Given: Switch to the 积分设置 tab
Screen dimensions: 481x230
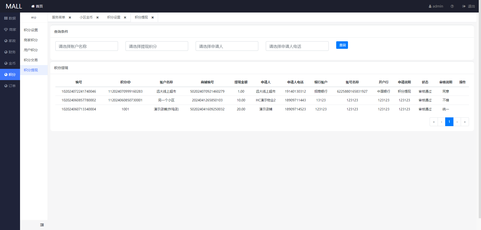Looking at the screenshot, I should pyautogui.click(x=114, y=17).
